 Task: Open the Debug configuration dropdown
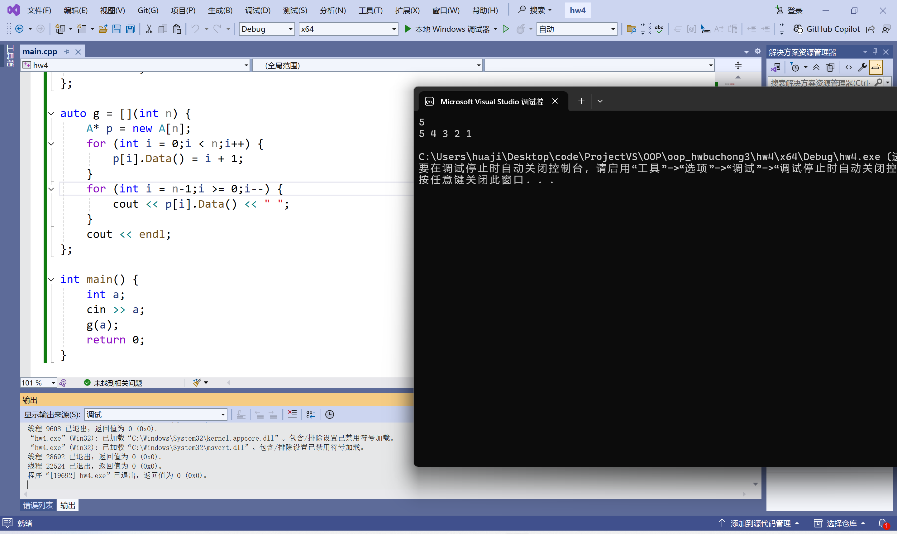(x=290, y=29)
